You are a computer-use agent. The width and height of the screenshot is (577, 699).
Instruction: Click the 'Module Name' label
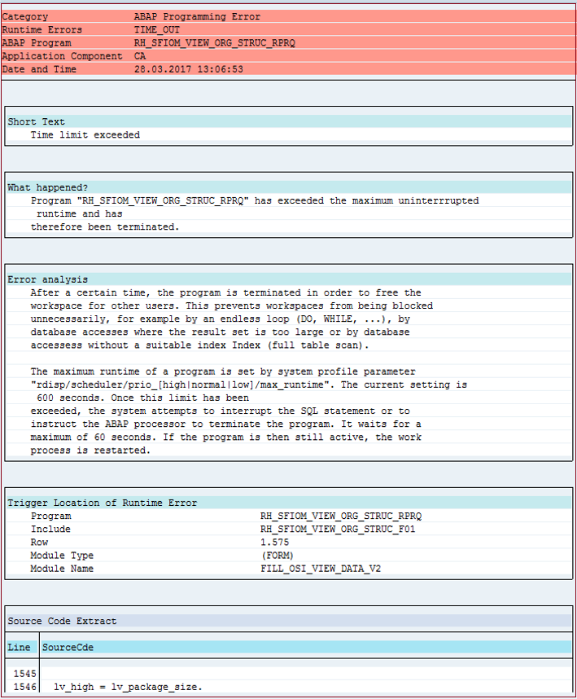62,569
